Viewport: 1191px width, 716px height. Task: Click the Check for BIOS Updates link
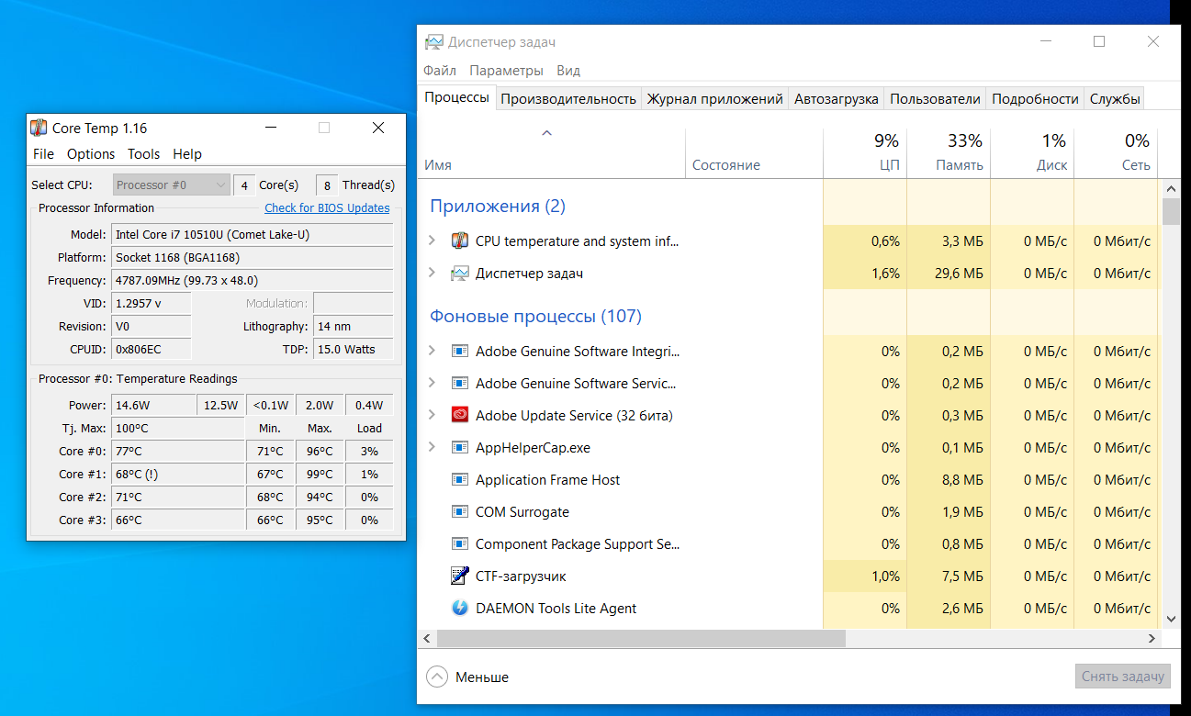327,208
